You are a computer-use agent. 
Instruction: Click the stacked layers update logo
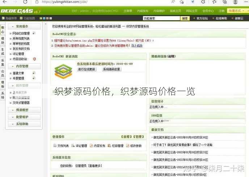pos(63,71)
